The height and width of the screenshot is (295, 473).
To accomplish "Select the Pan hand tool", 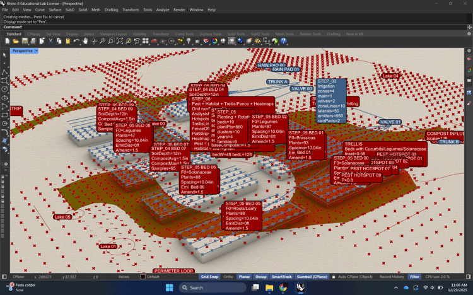I will click(85, 41).
